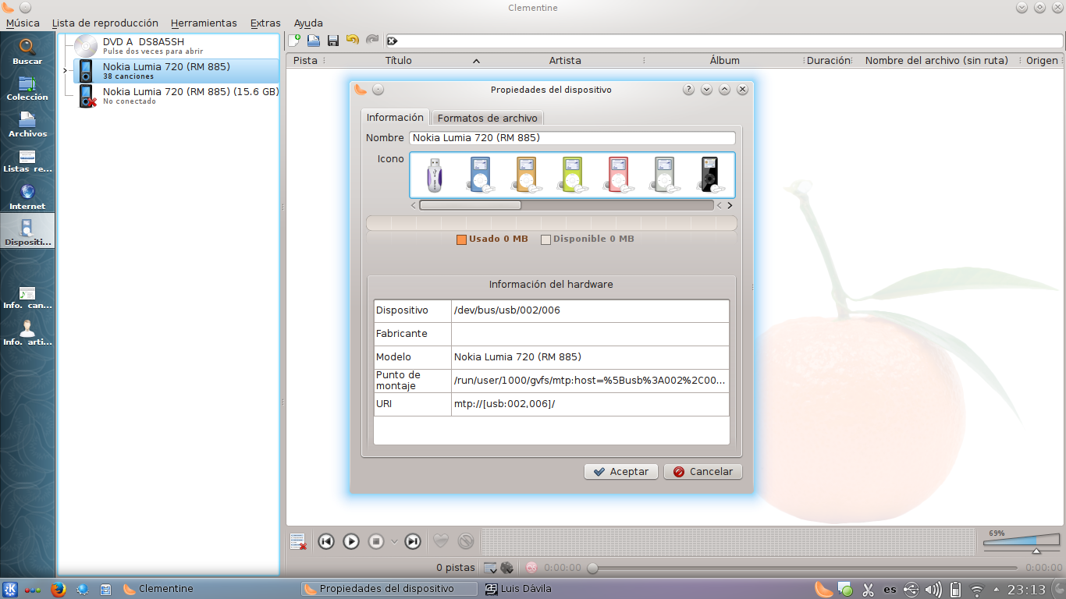Open the Internet sidebar panel
This screenshot has height=599, width=1066.
click(x=27, y=197)
